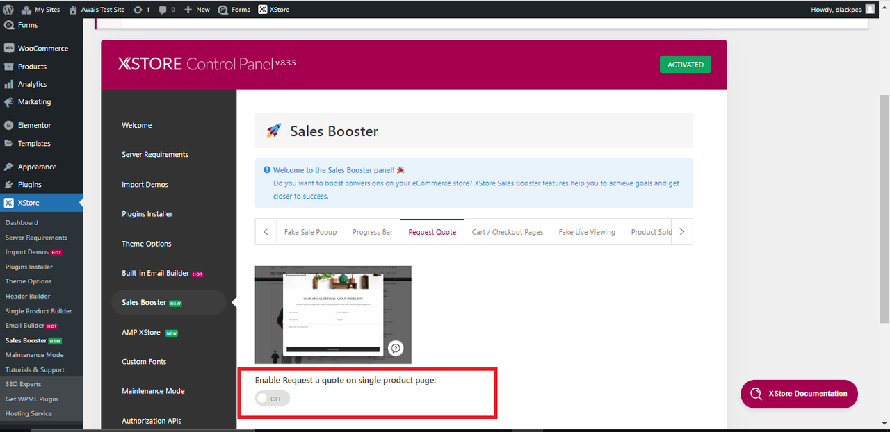Open Import Demos in WordPress submenu
The image size is (890, 432).
point(27,252)
